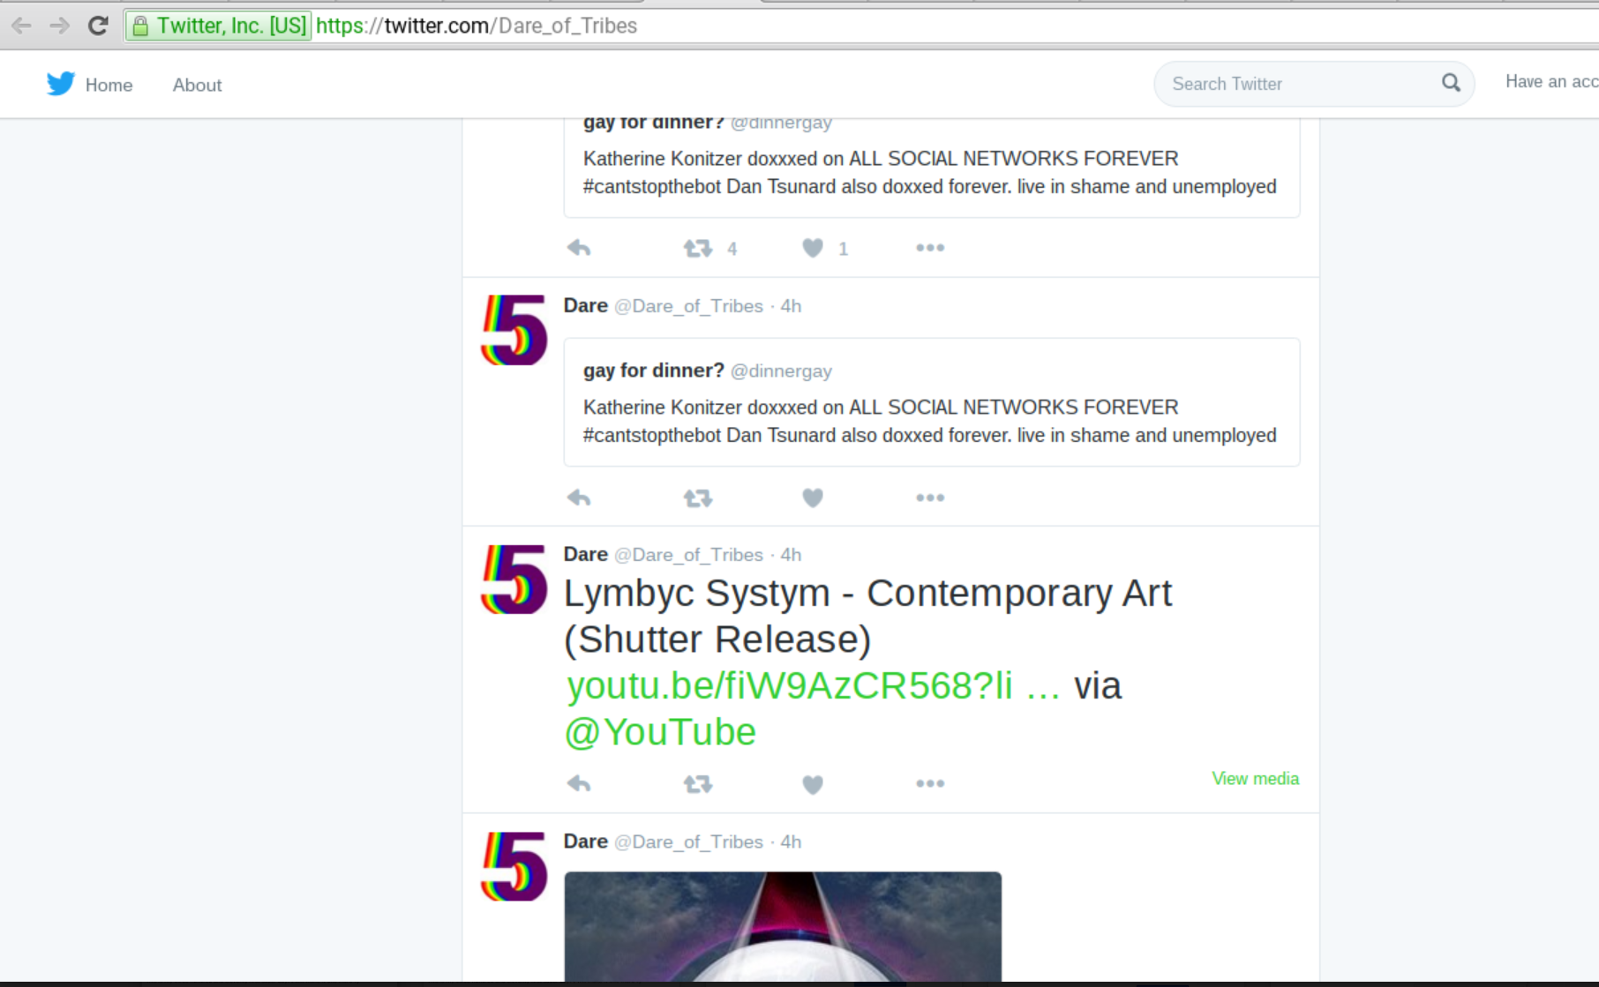1599x987 pixels.
Task: Like the tweet showing 1 like
Action: click(813, 248)
